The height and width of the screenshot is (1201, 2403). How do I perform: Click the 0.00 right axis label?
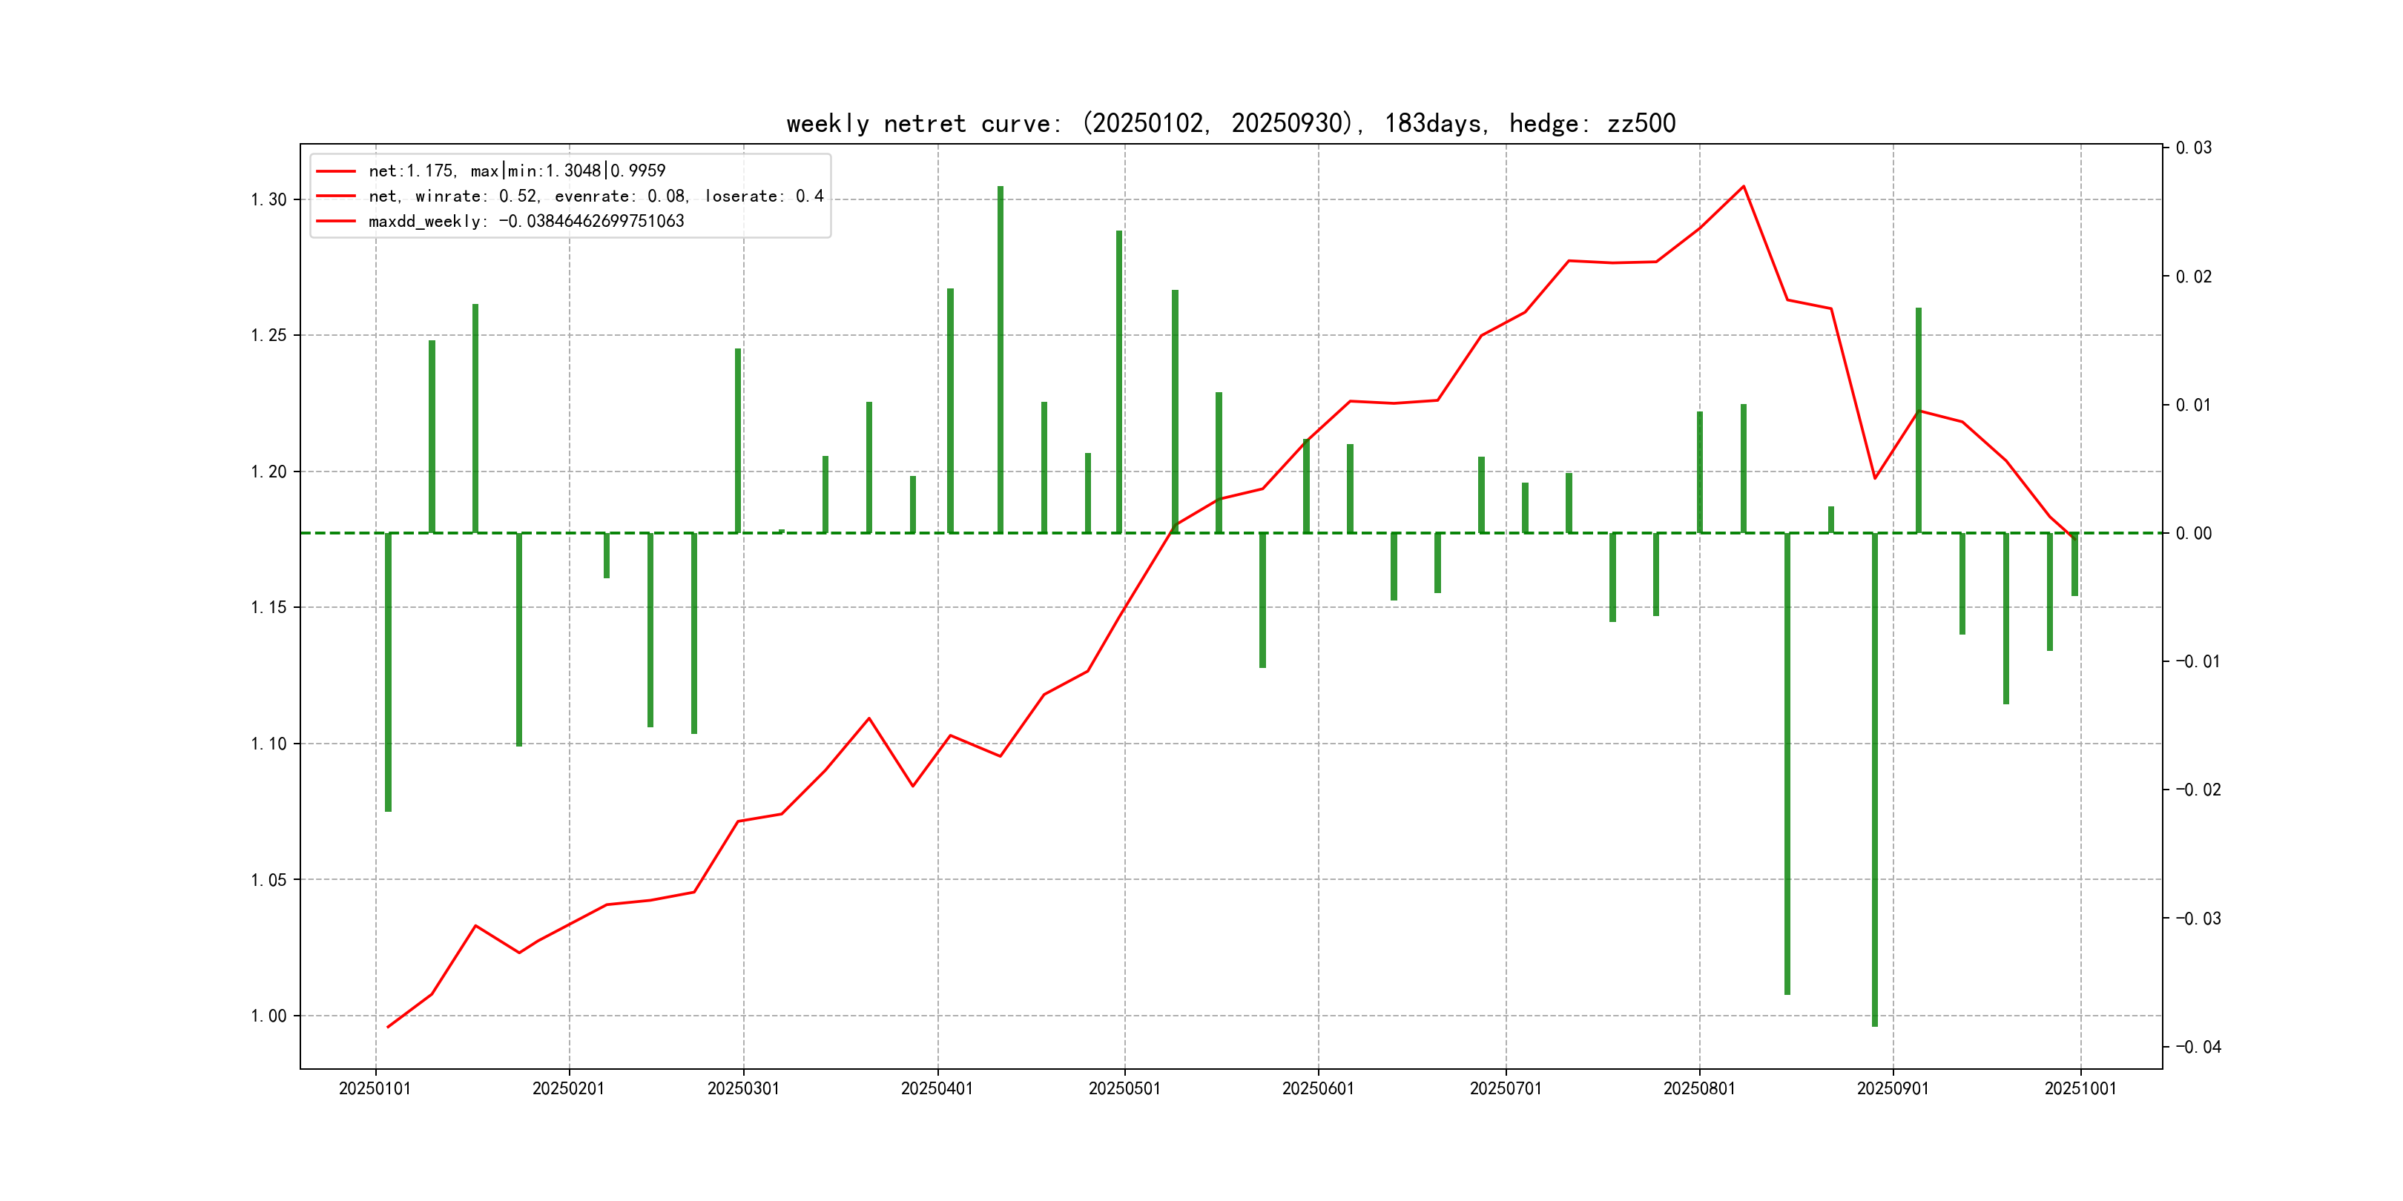coord(2193,533)
